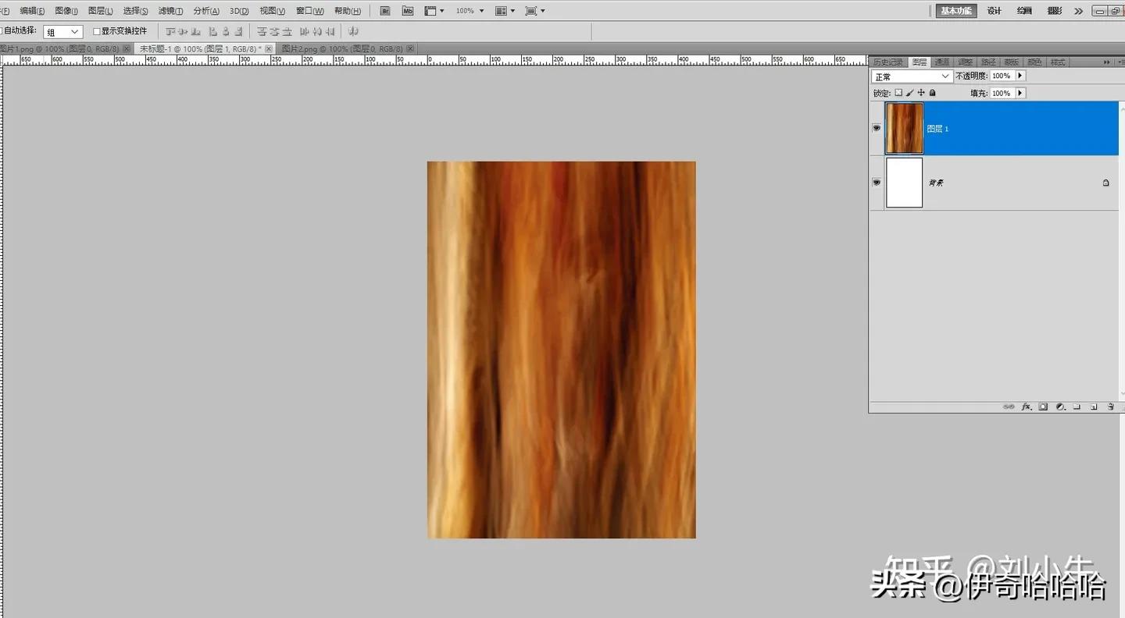Create new adjustment layer from panel bottom
The width and height of the screenshot is (1125, 618).
[1060, 407]
